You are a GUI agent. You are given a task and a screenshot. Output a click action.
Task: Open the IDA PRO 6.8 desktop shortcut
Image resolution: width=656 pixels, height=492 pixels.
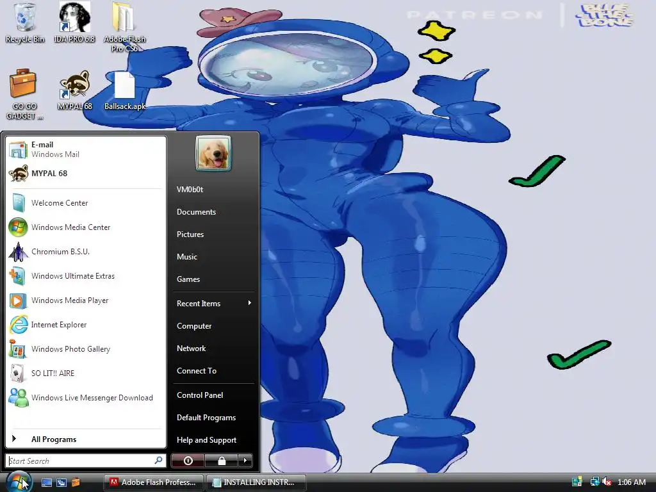pyautogui.click(x=74, y=23)
